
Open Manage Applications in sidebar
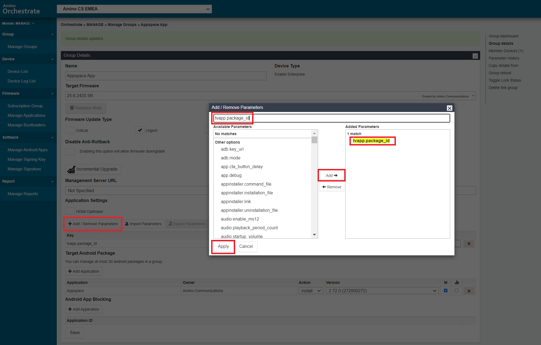(x=26, y=115)
